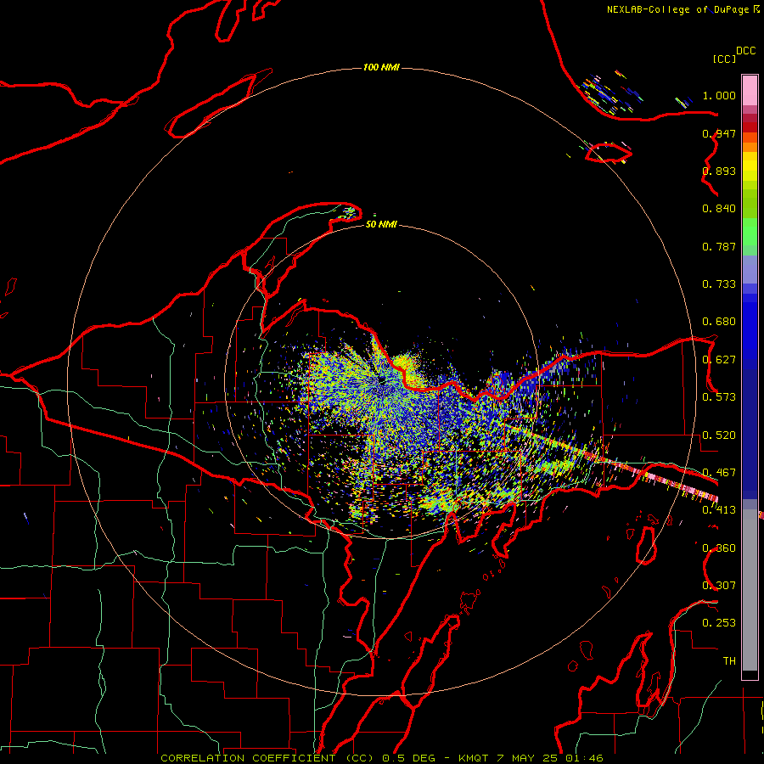
Task: Click the Correlation Coefficient KMQT caption
Action: (x=381, y=758)
